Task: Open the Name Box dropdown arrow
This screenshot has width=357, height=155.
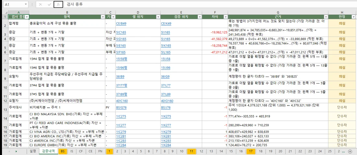Action: [26, 4]
